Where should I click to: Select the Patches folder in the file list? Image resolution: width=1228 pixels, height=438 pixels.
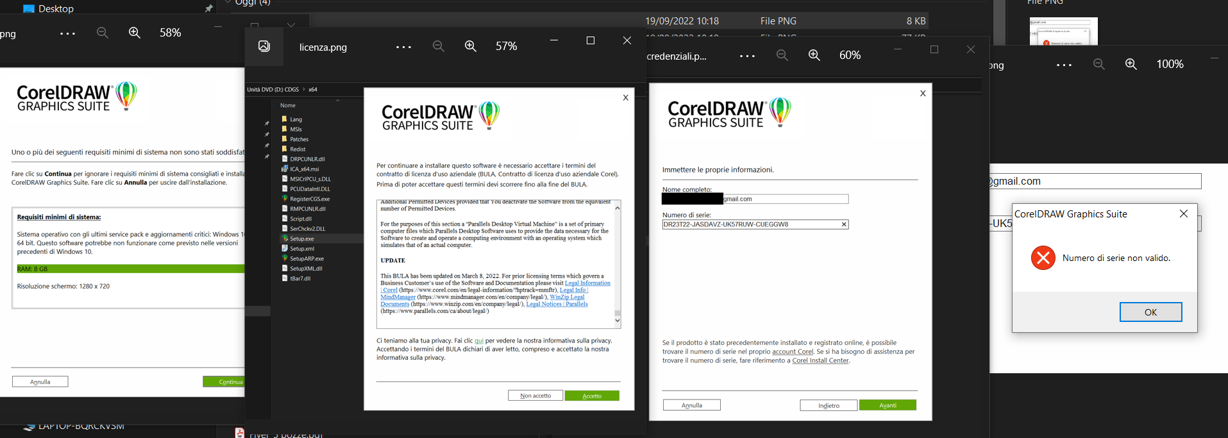tap(299, 139)
